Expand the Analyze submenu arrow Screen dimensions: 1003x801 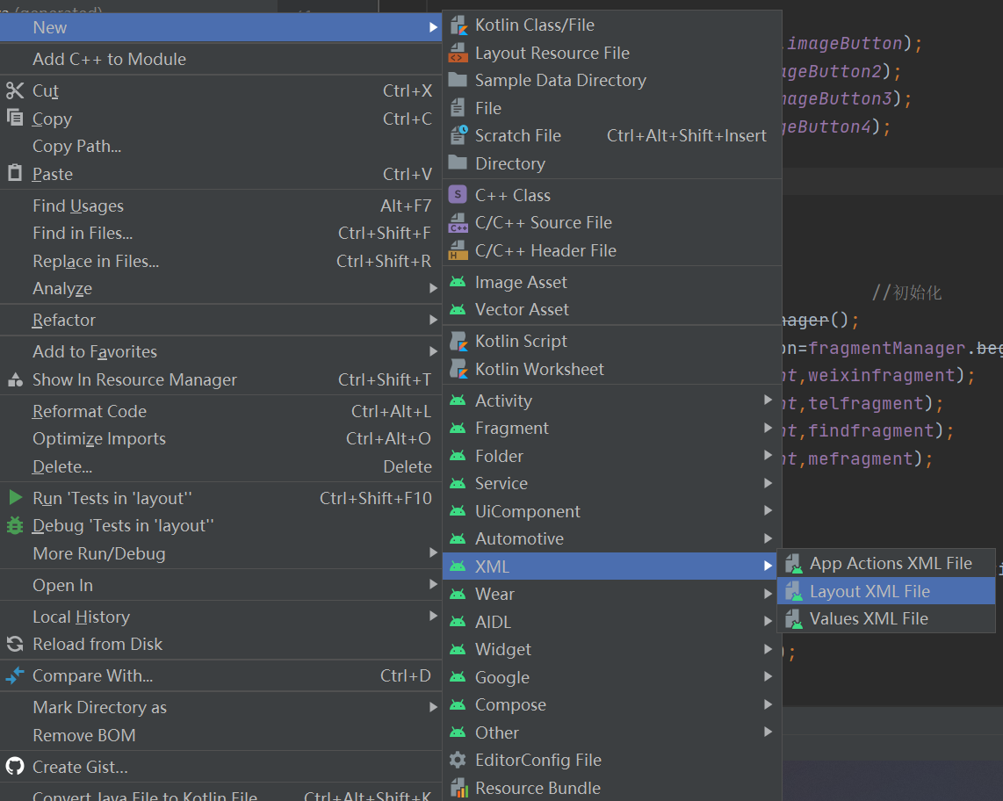pos(433,289)
